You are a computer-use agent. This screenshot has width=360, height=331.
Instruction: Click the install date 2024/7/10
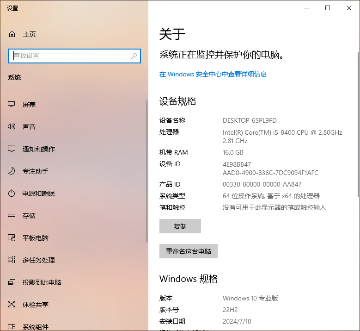(237, 321)
